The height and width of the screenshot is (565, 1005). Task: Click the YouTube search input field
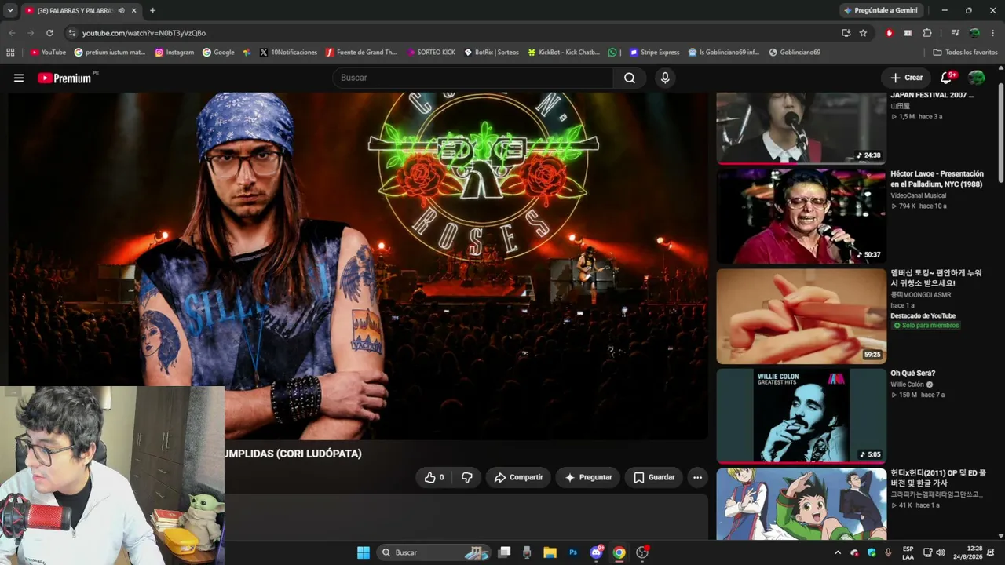coord(473,78)
